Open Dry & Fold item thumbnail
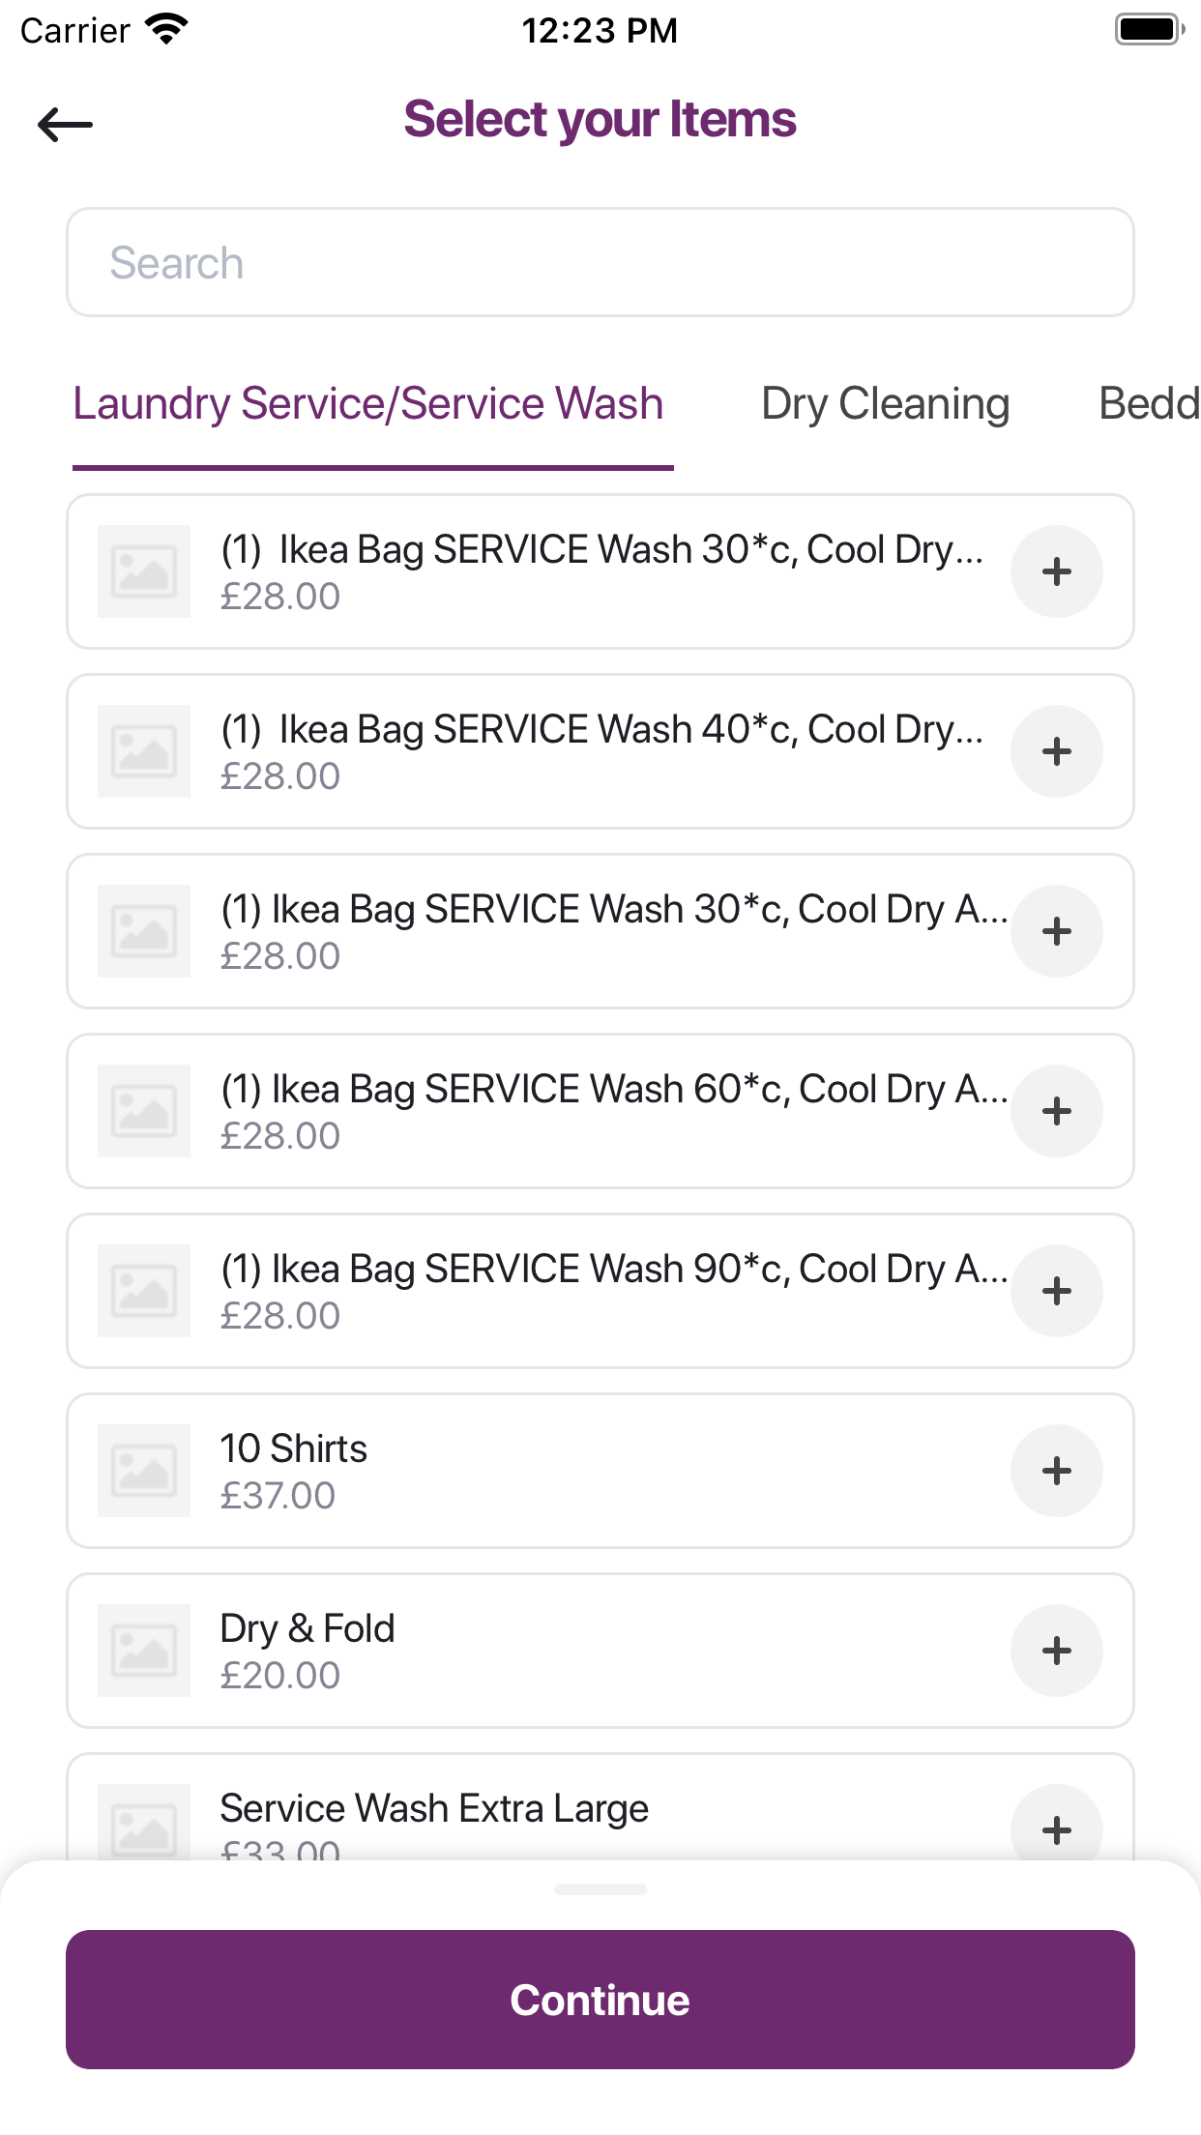The width and height of the screenshot is (1201, 2135). (x=144, y=1651)
